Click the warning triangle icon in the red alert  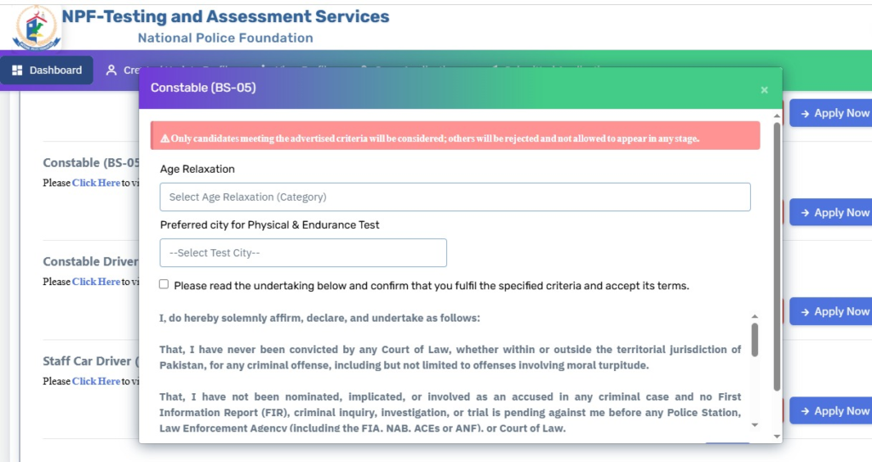pyautogui.click(x=164, y=138)
